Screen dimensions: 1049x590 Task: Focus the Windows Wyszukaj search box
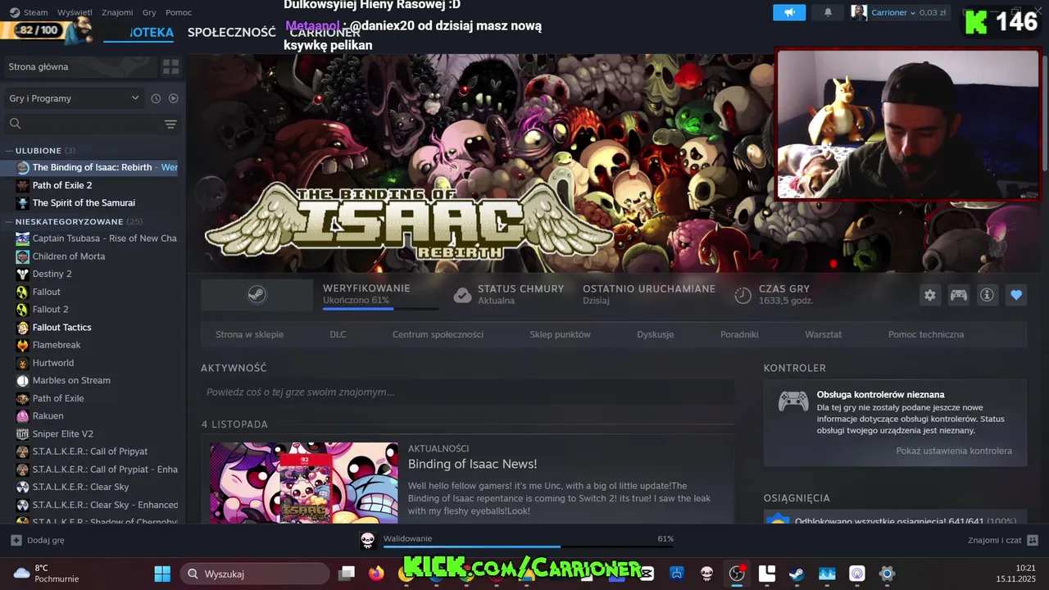click(x=255, y=574)
